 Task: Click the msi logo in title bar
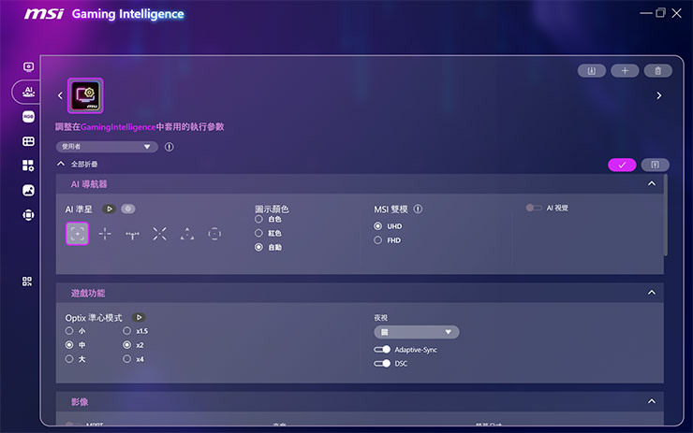point(44,14)
